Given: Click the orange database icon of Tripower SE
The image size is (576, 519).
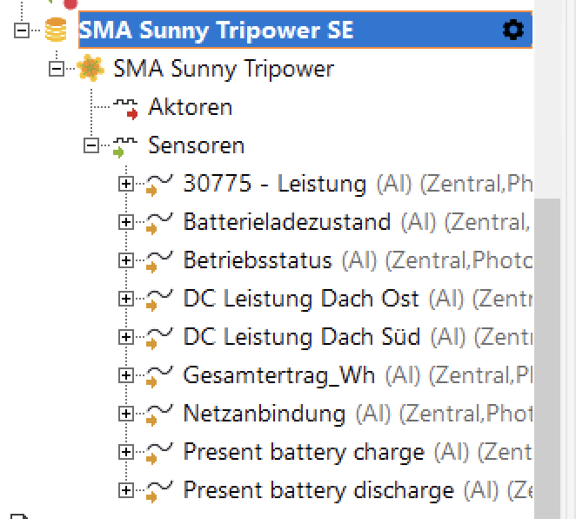Looking at the screenshot, I should pos(56,30).
